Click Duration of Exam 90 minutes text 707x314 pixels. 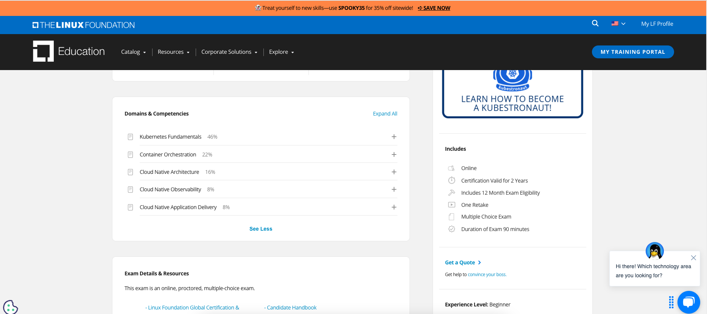[x=495, y=229]
